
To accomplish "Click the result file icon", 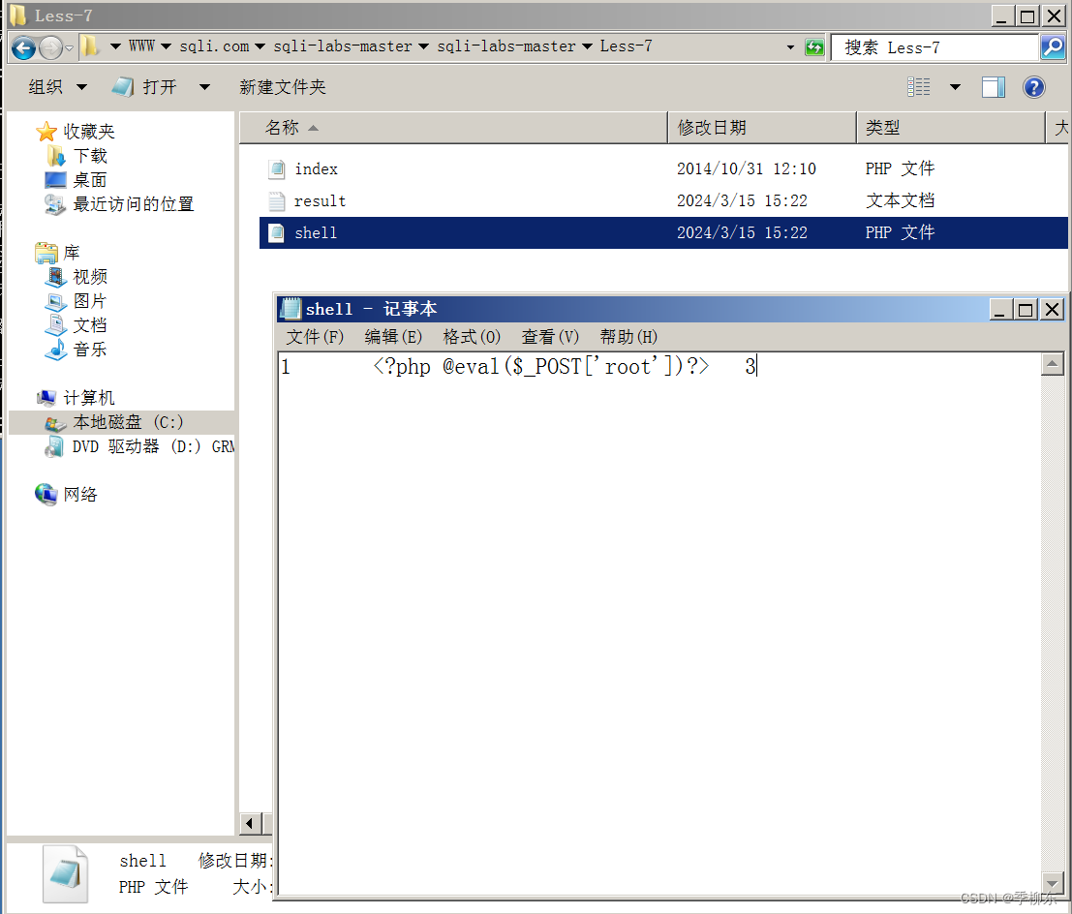I will (277, 201).
